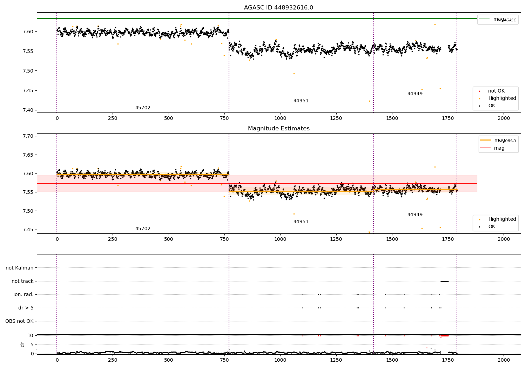Click the 'not Kalman' row label in bottom plot
Image resolution: width=526 pixels, height=368 pixels.
[20, 268]
